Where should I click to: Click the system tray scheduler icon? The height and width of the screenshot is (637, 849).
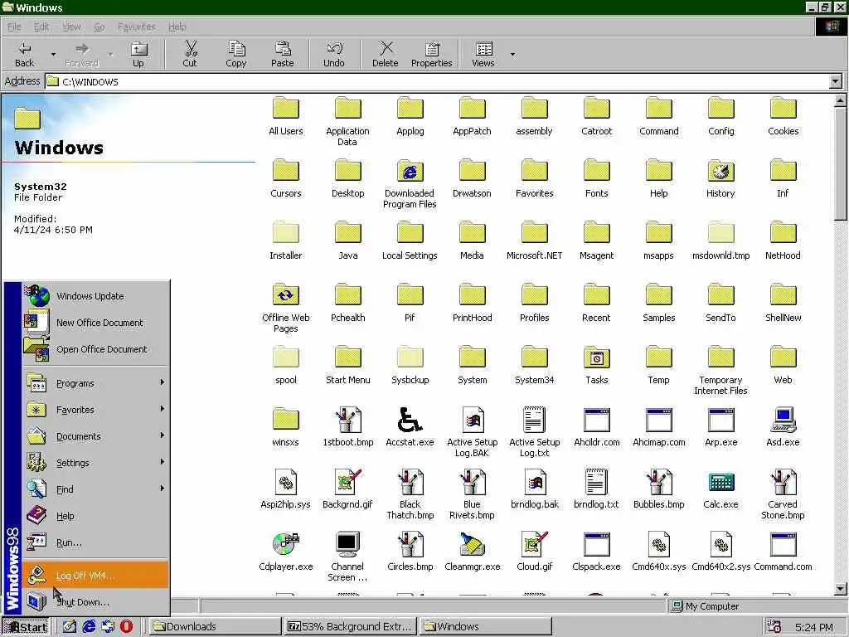pyautogui.click(x=774, y=627)
